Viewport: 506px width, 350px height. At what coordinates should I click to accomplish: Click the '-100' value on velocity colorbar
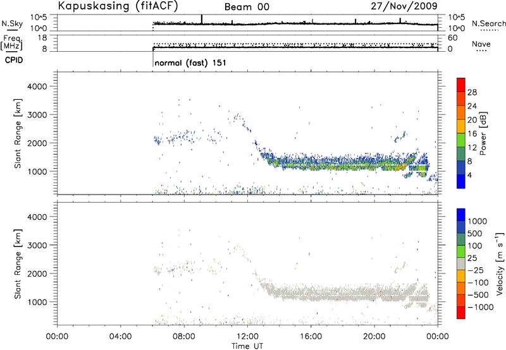tap(478, 282)
